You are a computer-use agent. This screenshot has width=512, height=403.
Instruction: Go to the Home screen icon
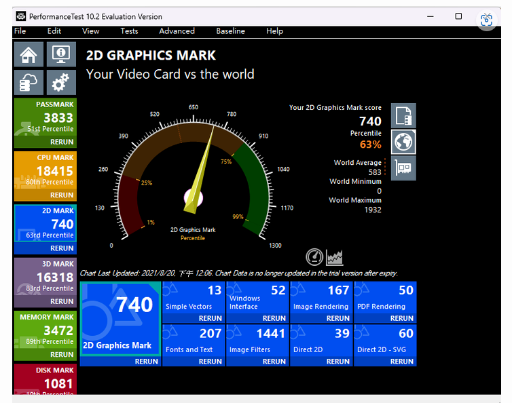[x=29, y=54]
